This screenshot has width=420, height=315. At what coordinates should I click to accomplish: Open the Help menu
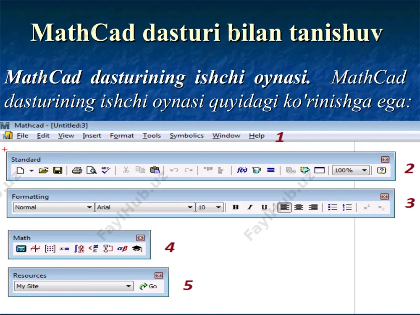tap(257, 136)
